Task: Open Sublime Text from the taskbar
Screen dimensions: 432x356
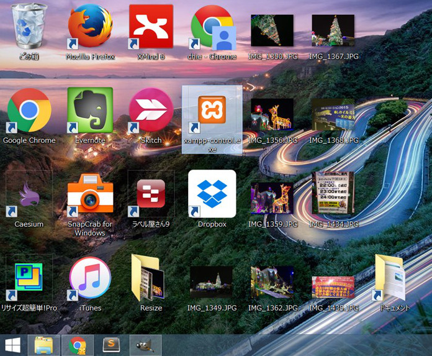Action: 111,345
